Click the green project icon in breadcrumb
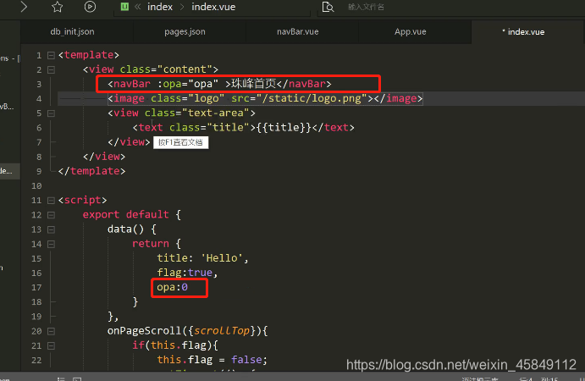 pos(124,7)
